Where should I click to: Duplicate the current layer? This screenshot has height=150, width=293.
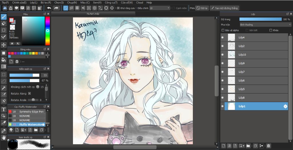click(256, 146)
